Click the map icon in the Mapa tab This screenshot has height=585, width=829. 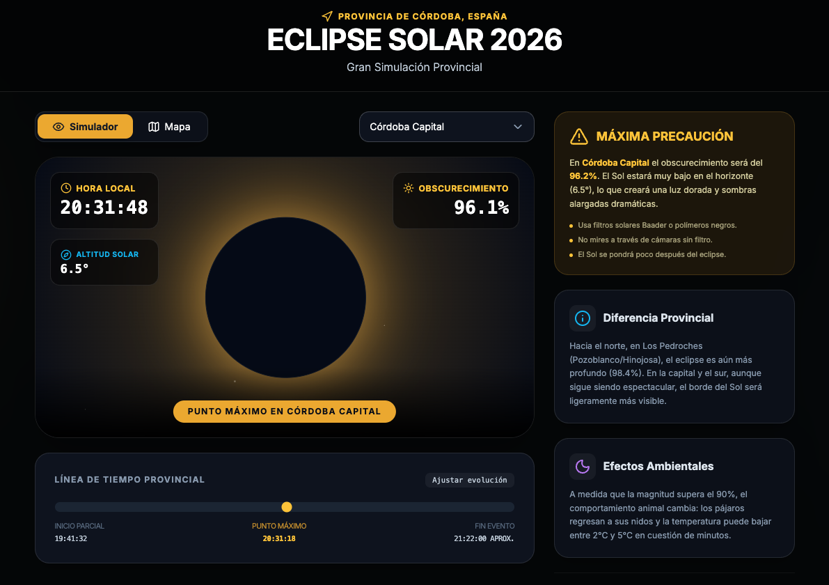(154, 127)
